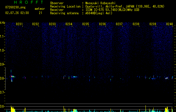Click the 0.9 kHz axis label
176x112 pixels.
pyautogui.click(x=2, y=64)
